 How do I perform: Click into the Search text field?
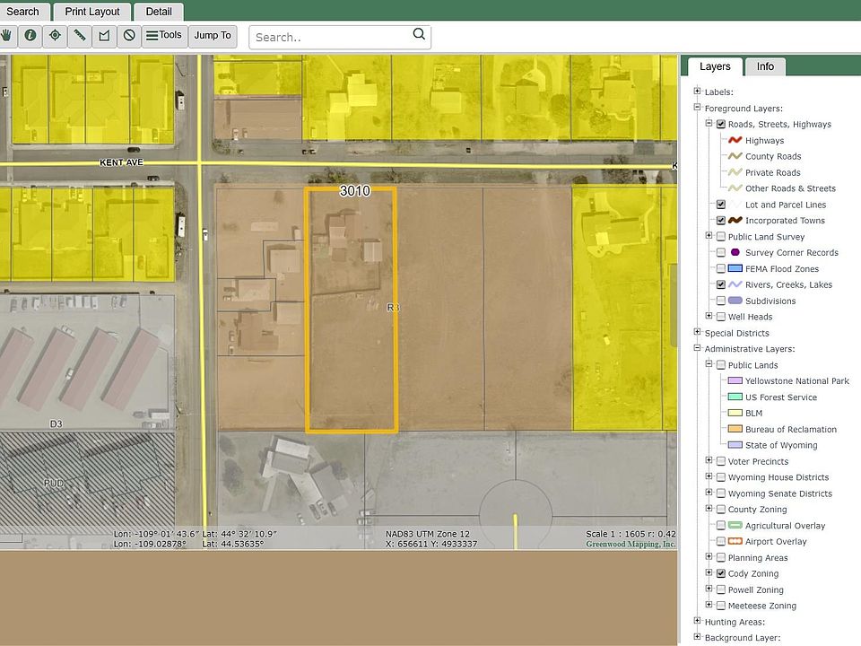coord(330,38)
